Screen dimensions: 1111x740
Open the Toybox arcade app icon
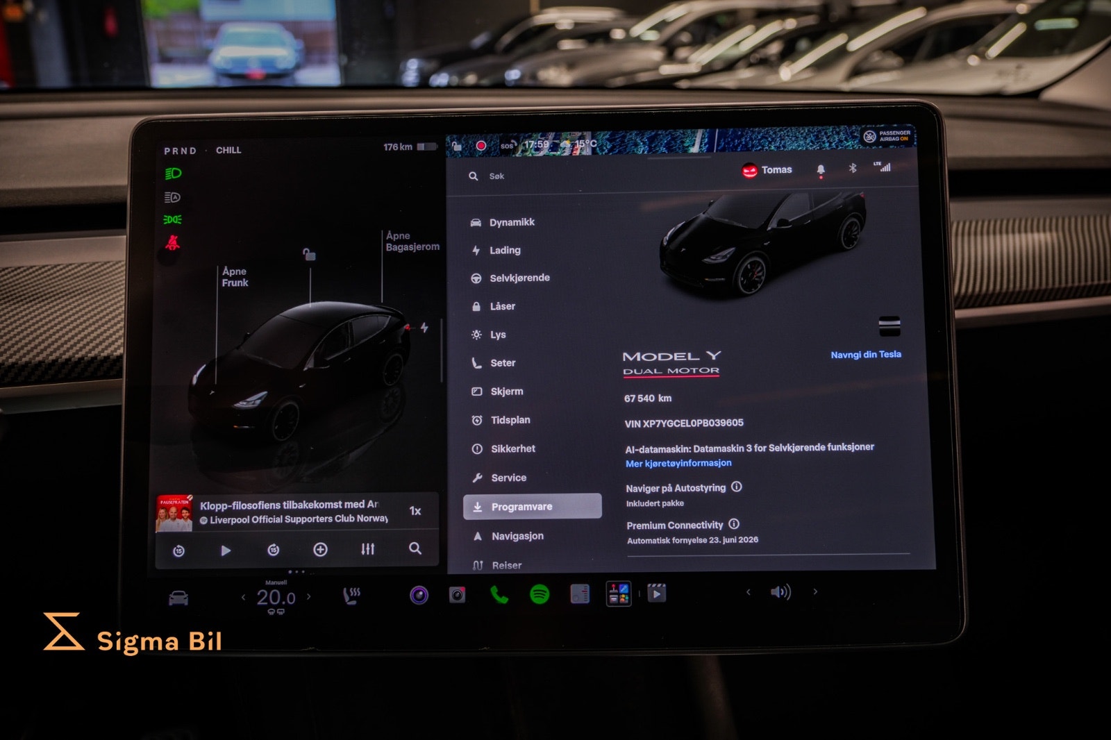point(619,594)
